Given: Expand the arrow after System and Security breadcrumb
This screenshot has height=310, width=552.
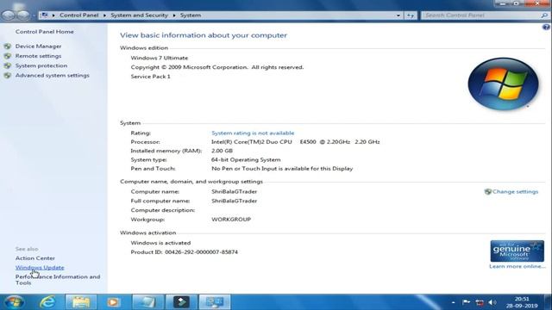Looking at the screenshot, I should click(174, 15).
